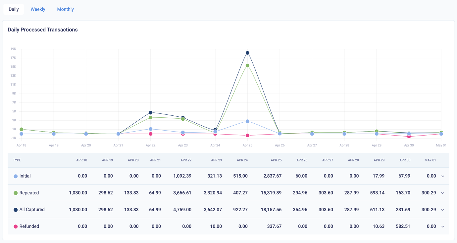The image size is (457, 243).
Task: Click the MAY 01 table column header
Action: [430, 160]
